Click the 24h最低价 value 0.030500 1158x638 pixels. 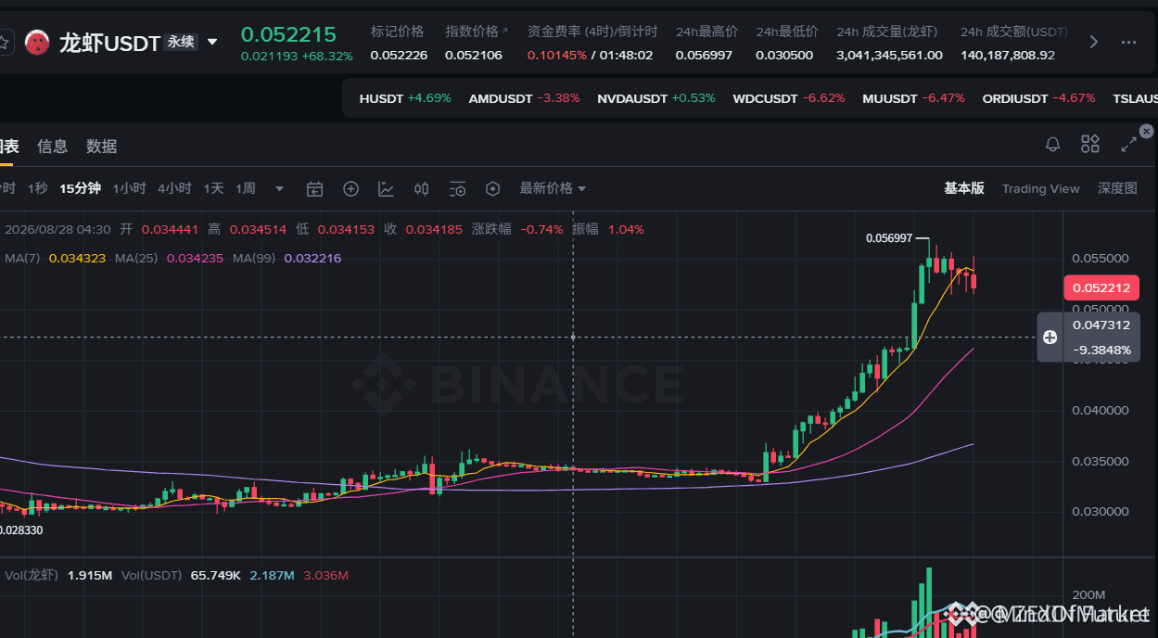(x=784, y=55)
